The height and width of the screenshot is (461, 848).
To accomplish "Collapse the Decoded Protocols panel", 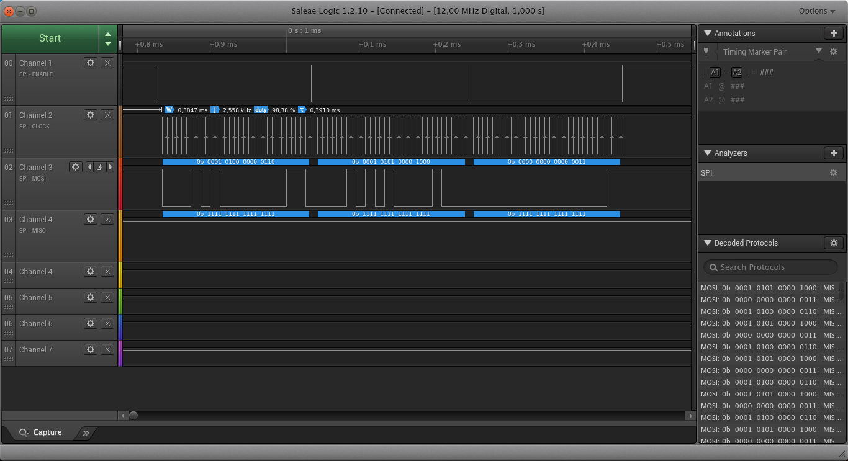I will pyautogui.click(x=707, y=243).
